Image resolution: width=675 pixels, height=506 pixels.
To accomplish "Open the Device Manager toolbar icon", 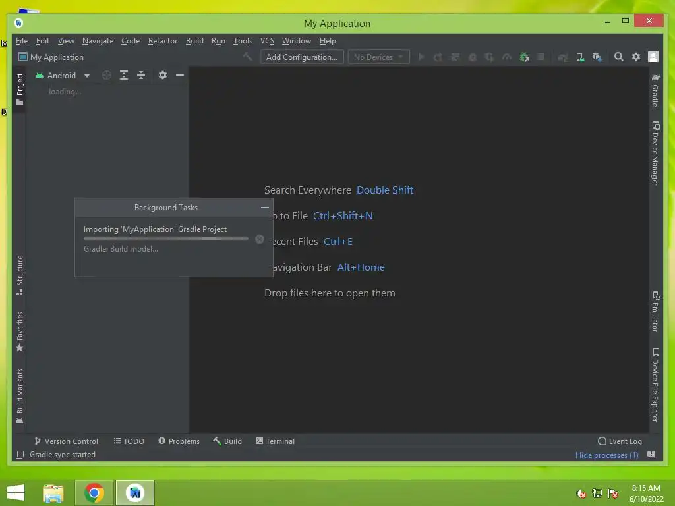I will pyautogui.click(x=580, y=57).
